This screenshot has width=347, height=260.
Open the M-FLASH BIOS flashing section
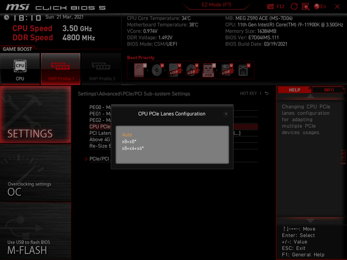[x=36, y=231]
